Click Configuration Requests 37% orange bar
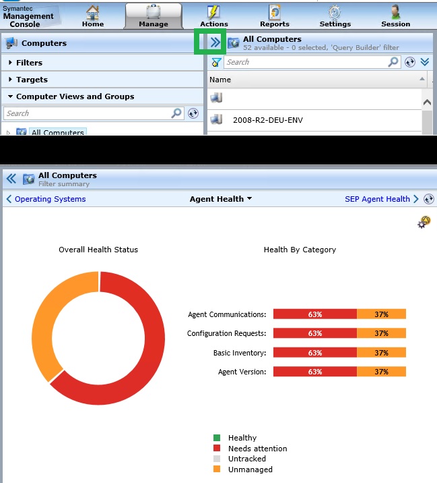Image resolution: width=437 pixels, height=483 pixels. [x=381, y=333]
